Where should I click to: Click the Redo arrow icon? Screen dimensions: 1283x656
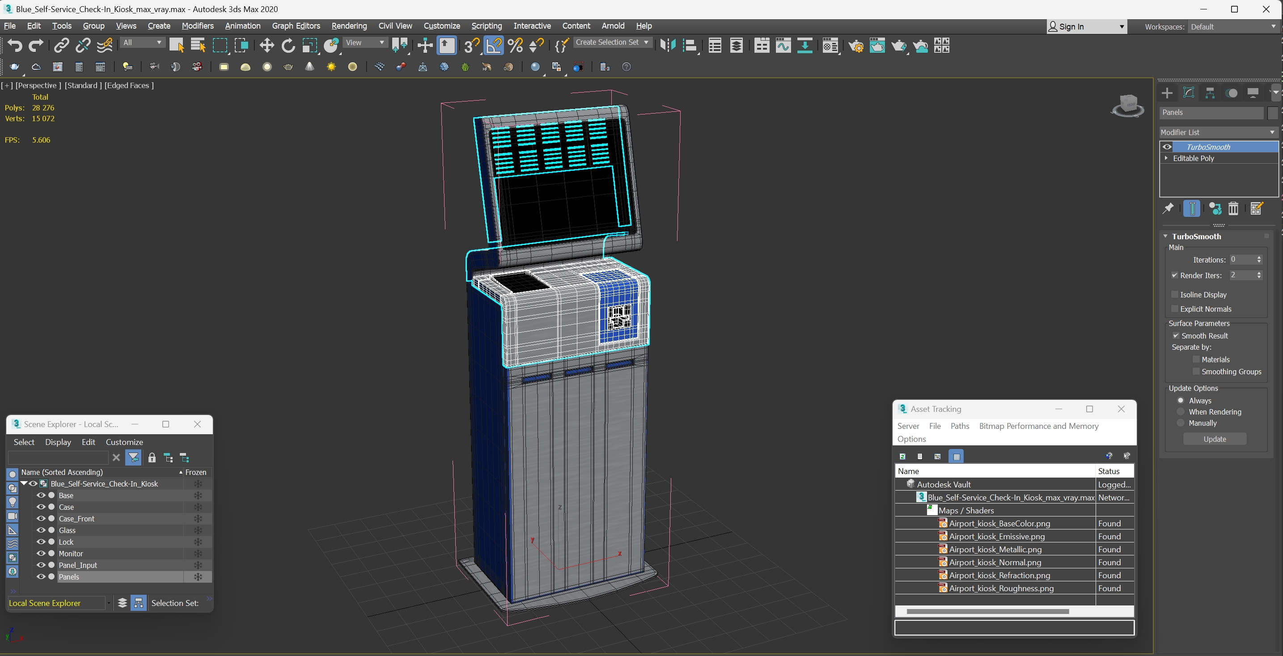coord(36,46)
